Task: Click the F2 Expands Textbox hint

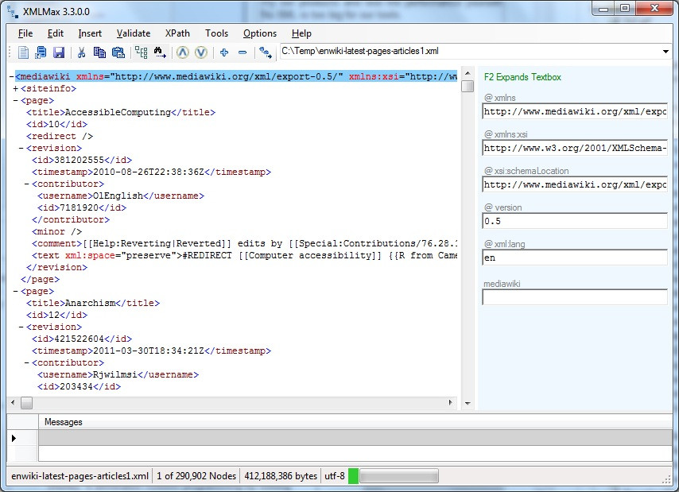Action: tap(522, 77)
